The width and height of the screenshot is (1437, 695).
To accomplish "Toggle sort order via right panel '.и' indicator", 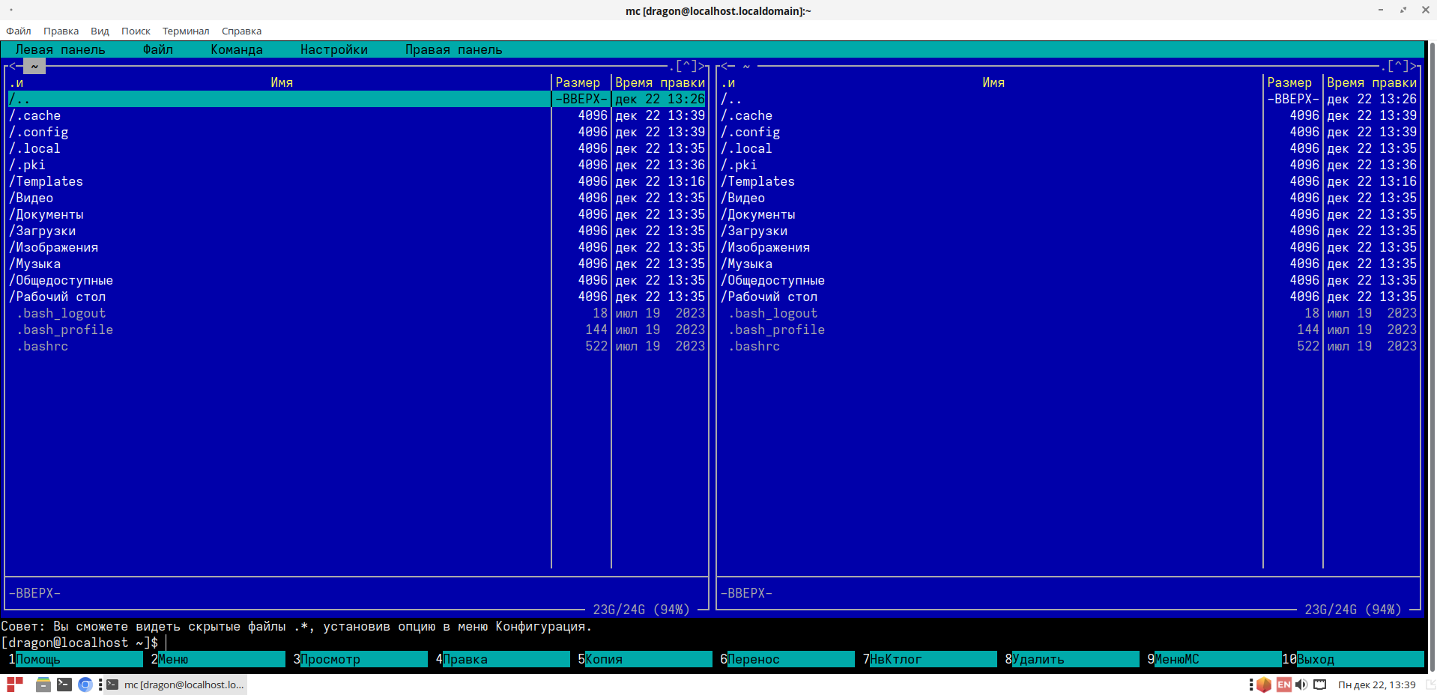I will (x=728, y=83).
